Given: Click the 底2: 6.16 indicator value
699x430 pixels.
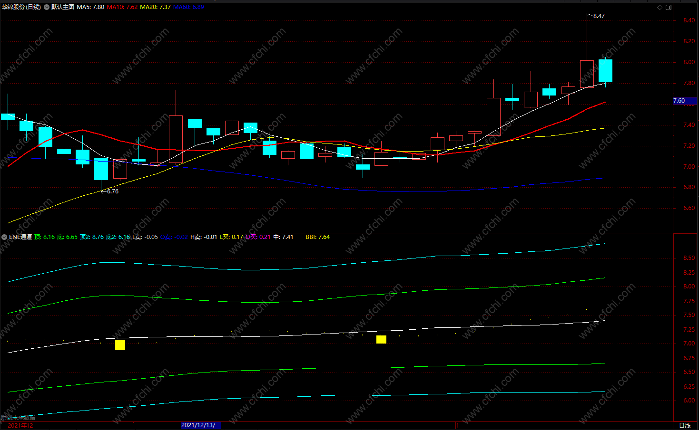Looking at the screenshot, I should coord(118,237).
